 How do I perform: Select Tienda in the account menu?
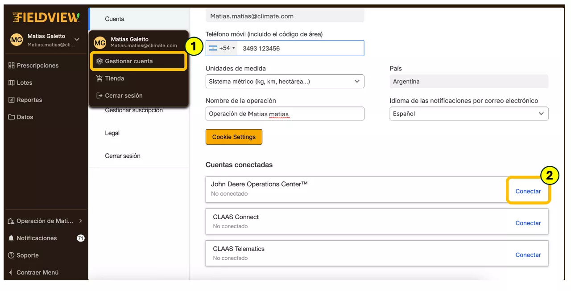(115, 78)
